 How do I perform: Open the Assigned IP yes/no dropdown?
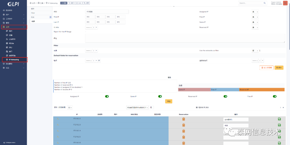point(255,12)
